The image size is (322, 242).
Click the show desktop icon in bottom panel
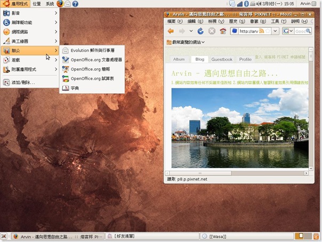click(4, 236)
